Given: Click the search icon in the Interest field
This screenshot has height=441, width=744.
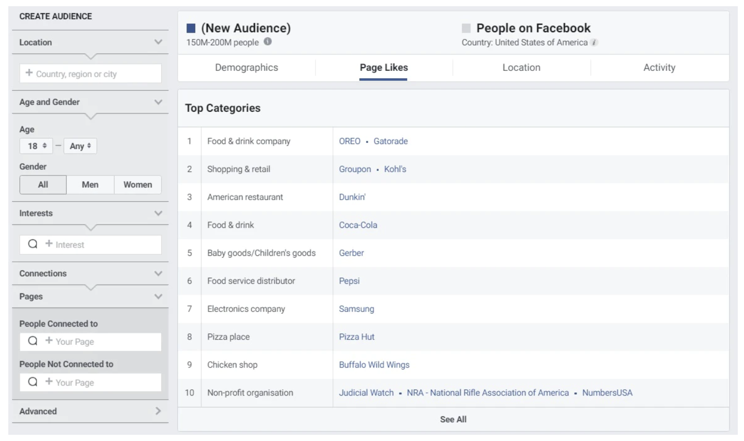Looking at the screenshot, I should (x=33, y=244).
